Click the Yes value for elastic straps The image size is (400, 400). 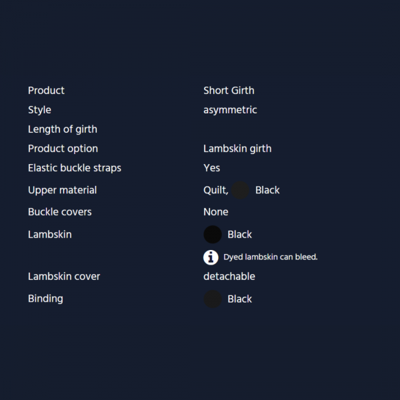pyautogui.click(x=211, y=168)
